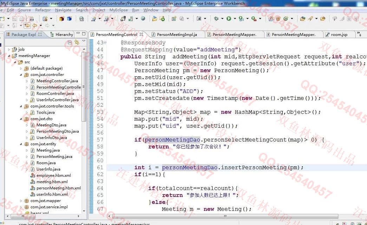Click the New Java Package icon
367x225 pixels.
coord(278,19)
